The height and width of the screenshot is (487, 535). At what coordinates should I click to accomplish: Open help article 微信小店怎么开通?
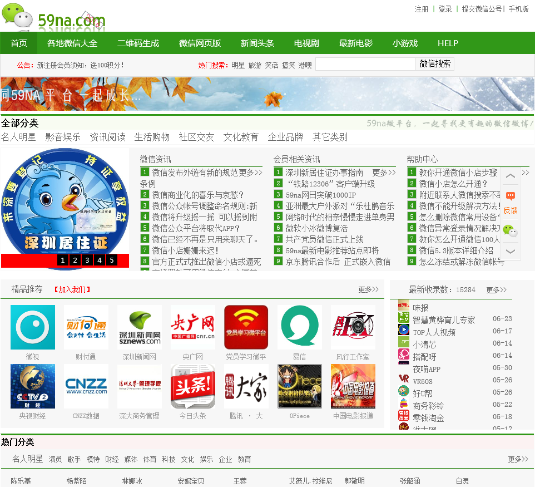(453, 184)
